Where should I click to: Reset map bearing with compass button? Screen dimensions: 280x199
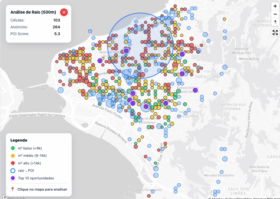[275, 22]
